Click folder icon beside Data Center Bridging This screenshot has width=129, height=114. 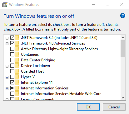coord(17,60)
